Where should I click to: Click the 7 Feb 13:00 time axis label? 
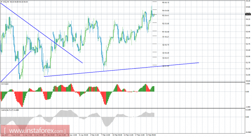105,135
